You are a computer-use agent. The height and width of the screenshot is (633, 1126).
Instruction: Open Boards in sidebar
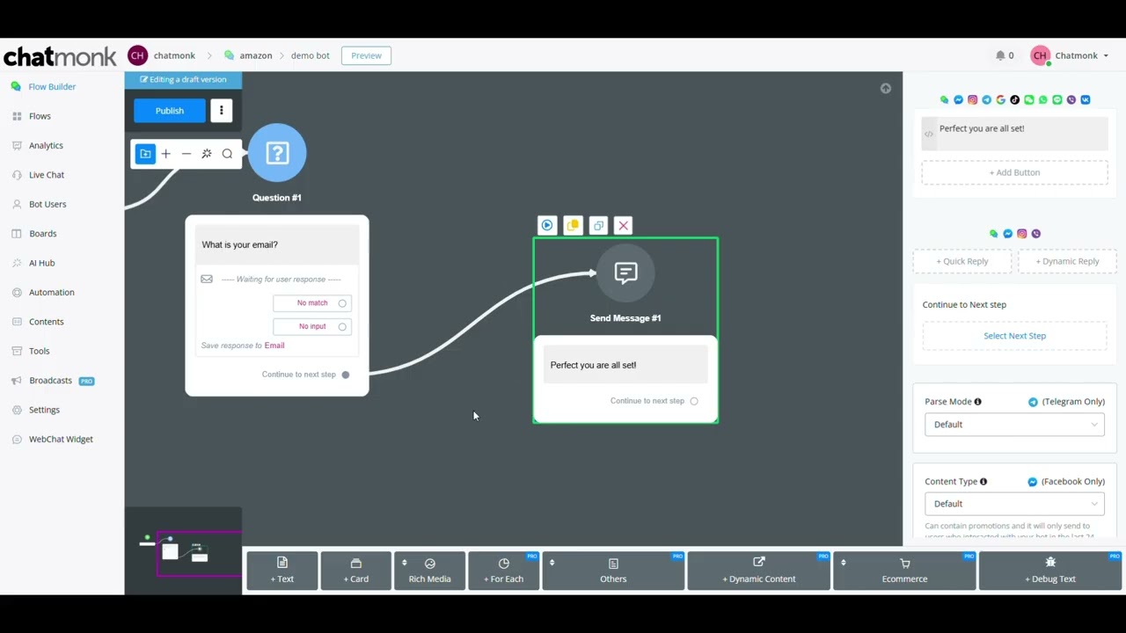pos(42,234)
